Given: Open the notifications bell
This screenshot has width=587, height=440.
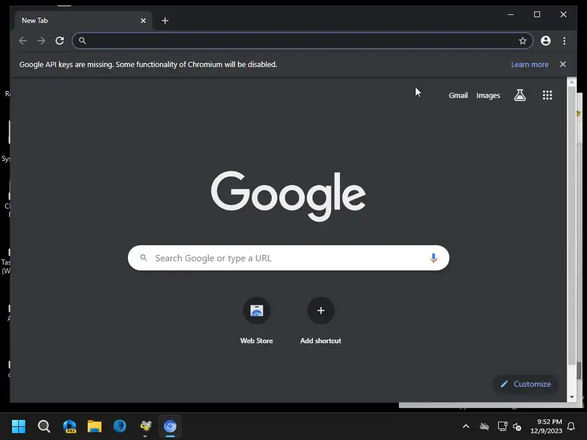Looking at the screenshot, I should click(571, 426).
